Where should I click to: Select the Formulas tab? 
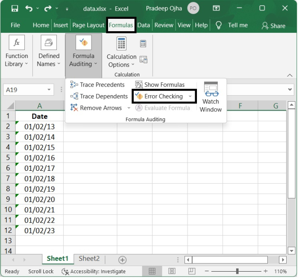[x=121, y=25]
